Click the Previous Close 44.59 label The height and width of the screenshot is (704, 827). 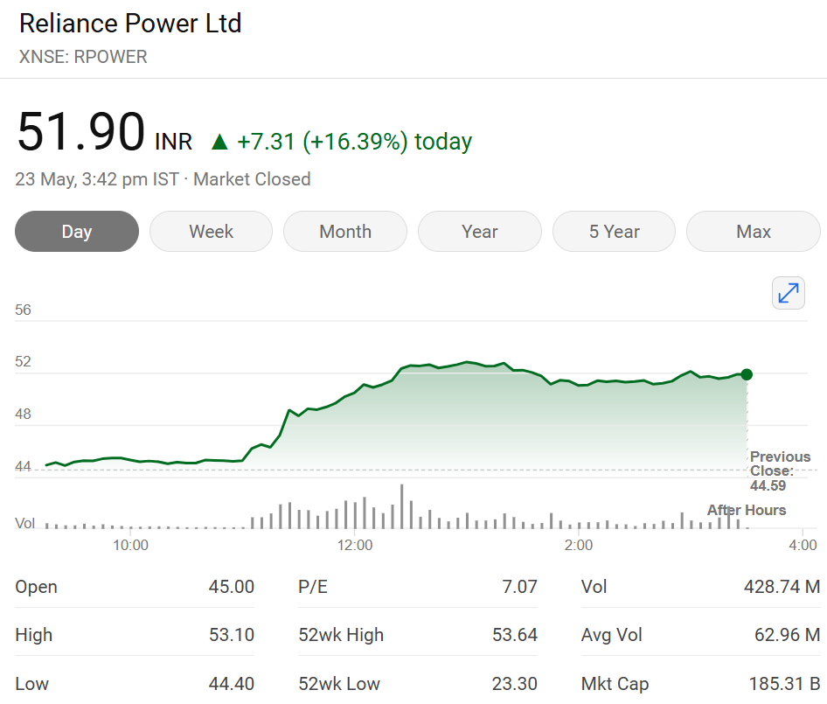click(780, 470)
